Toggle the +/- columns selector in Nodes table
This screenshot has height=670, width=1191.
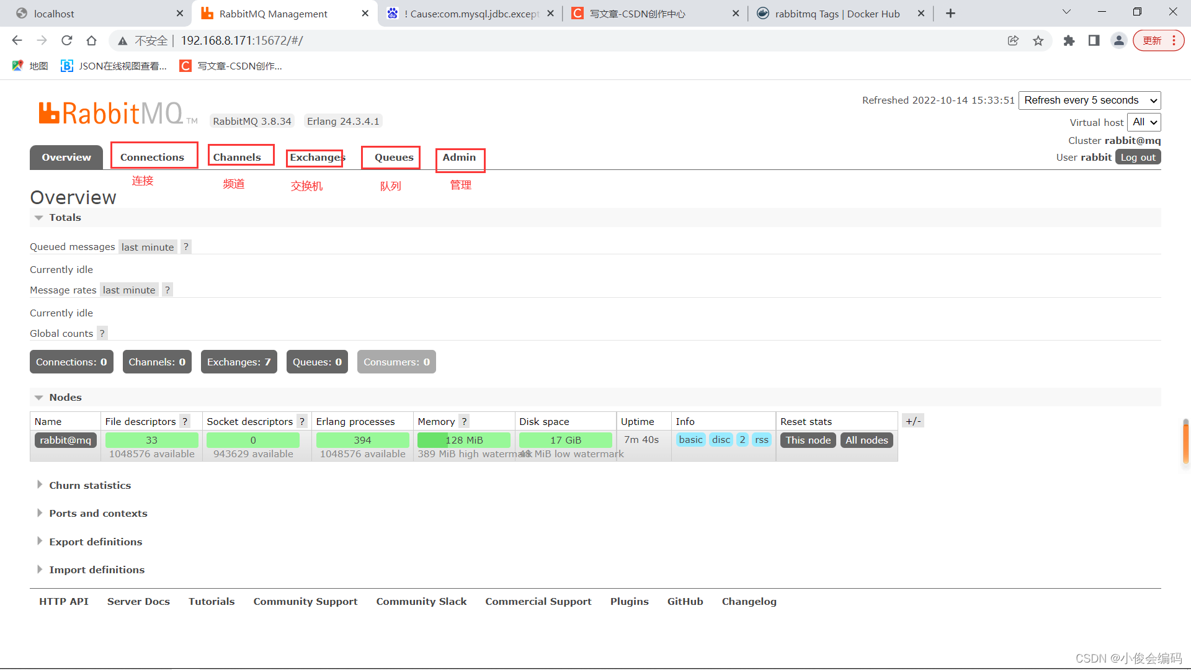(912, 421)
